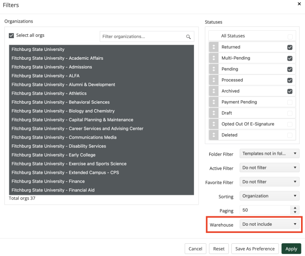
Task: Click the search magnifier icon in organizations filter
Action: coord(188,37)
